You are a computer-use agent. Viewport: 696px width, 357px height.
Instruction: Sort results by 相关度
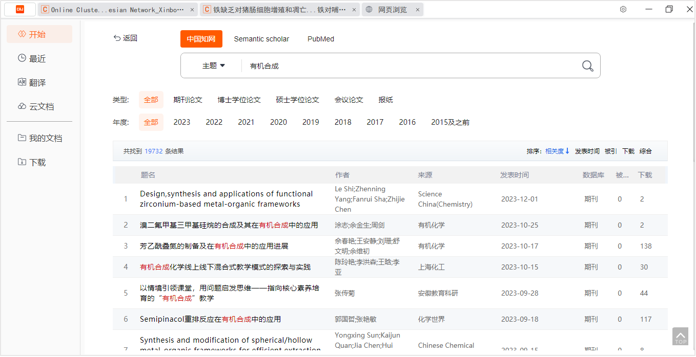(555, 151)
